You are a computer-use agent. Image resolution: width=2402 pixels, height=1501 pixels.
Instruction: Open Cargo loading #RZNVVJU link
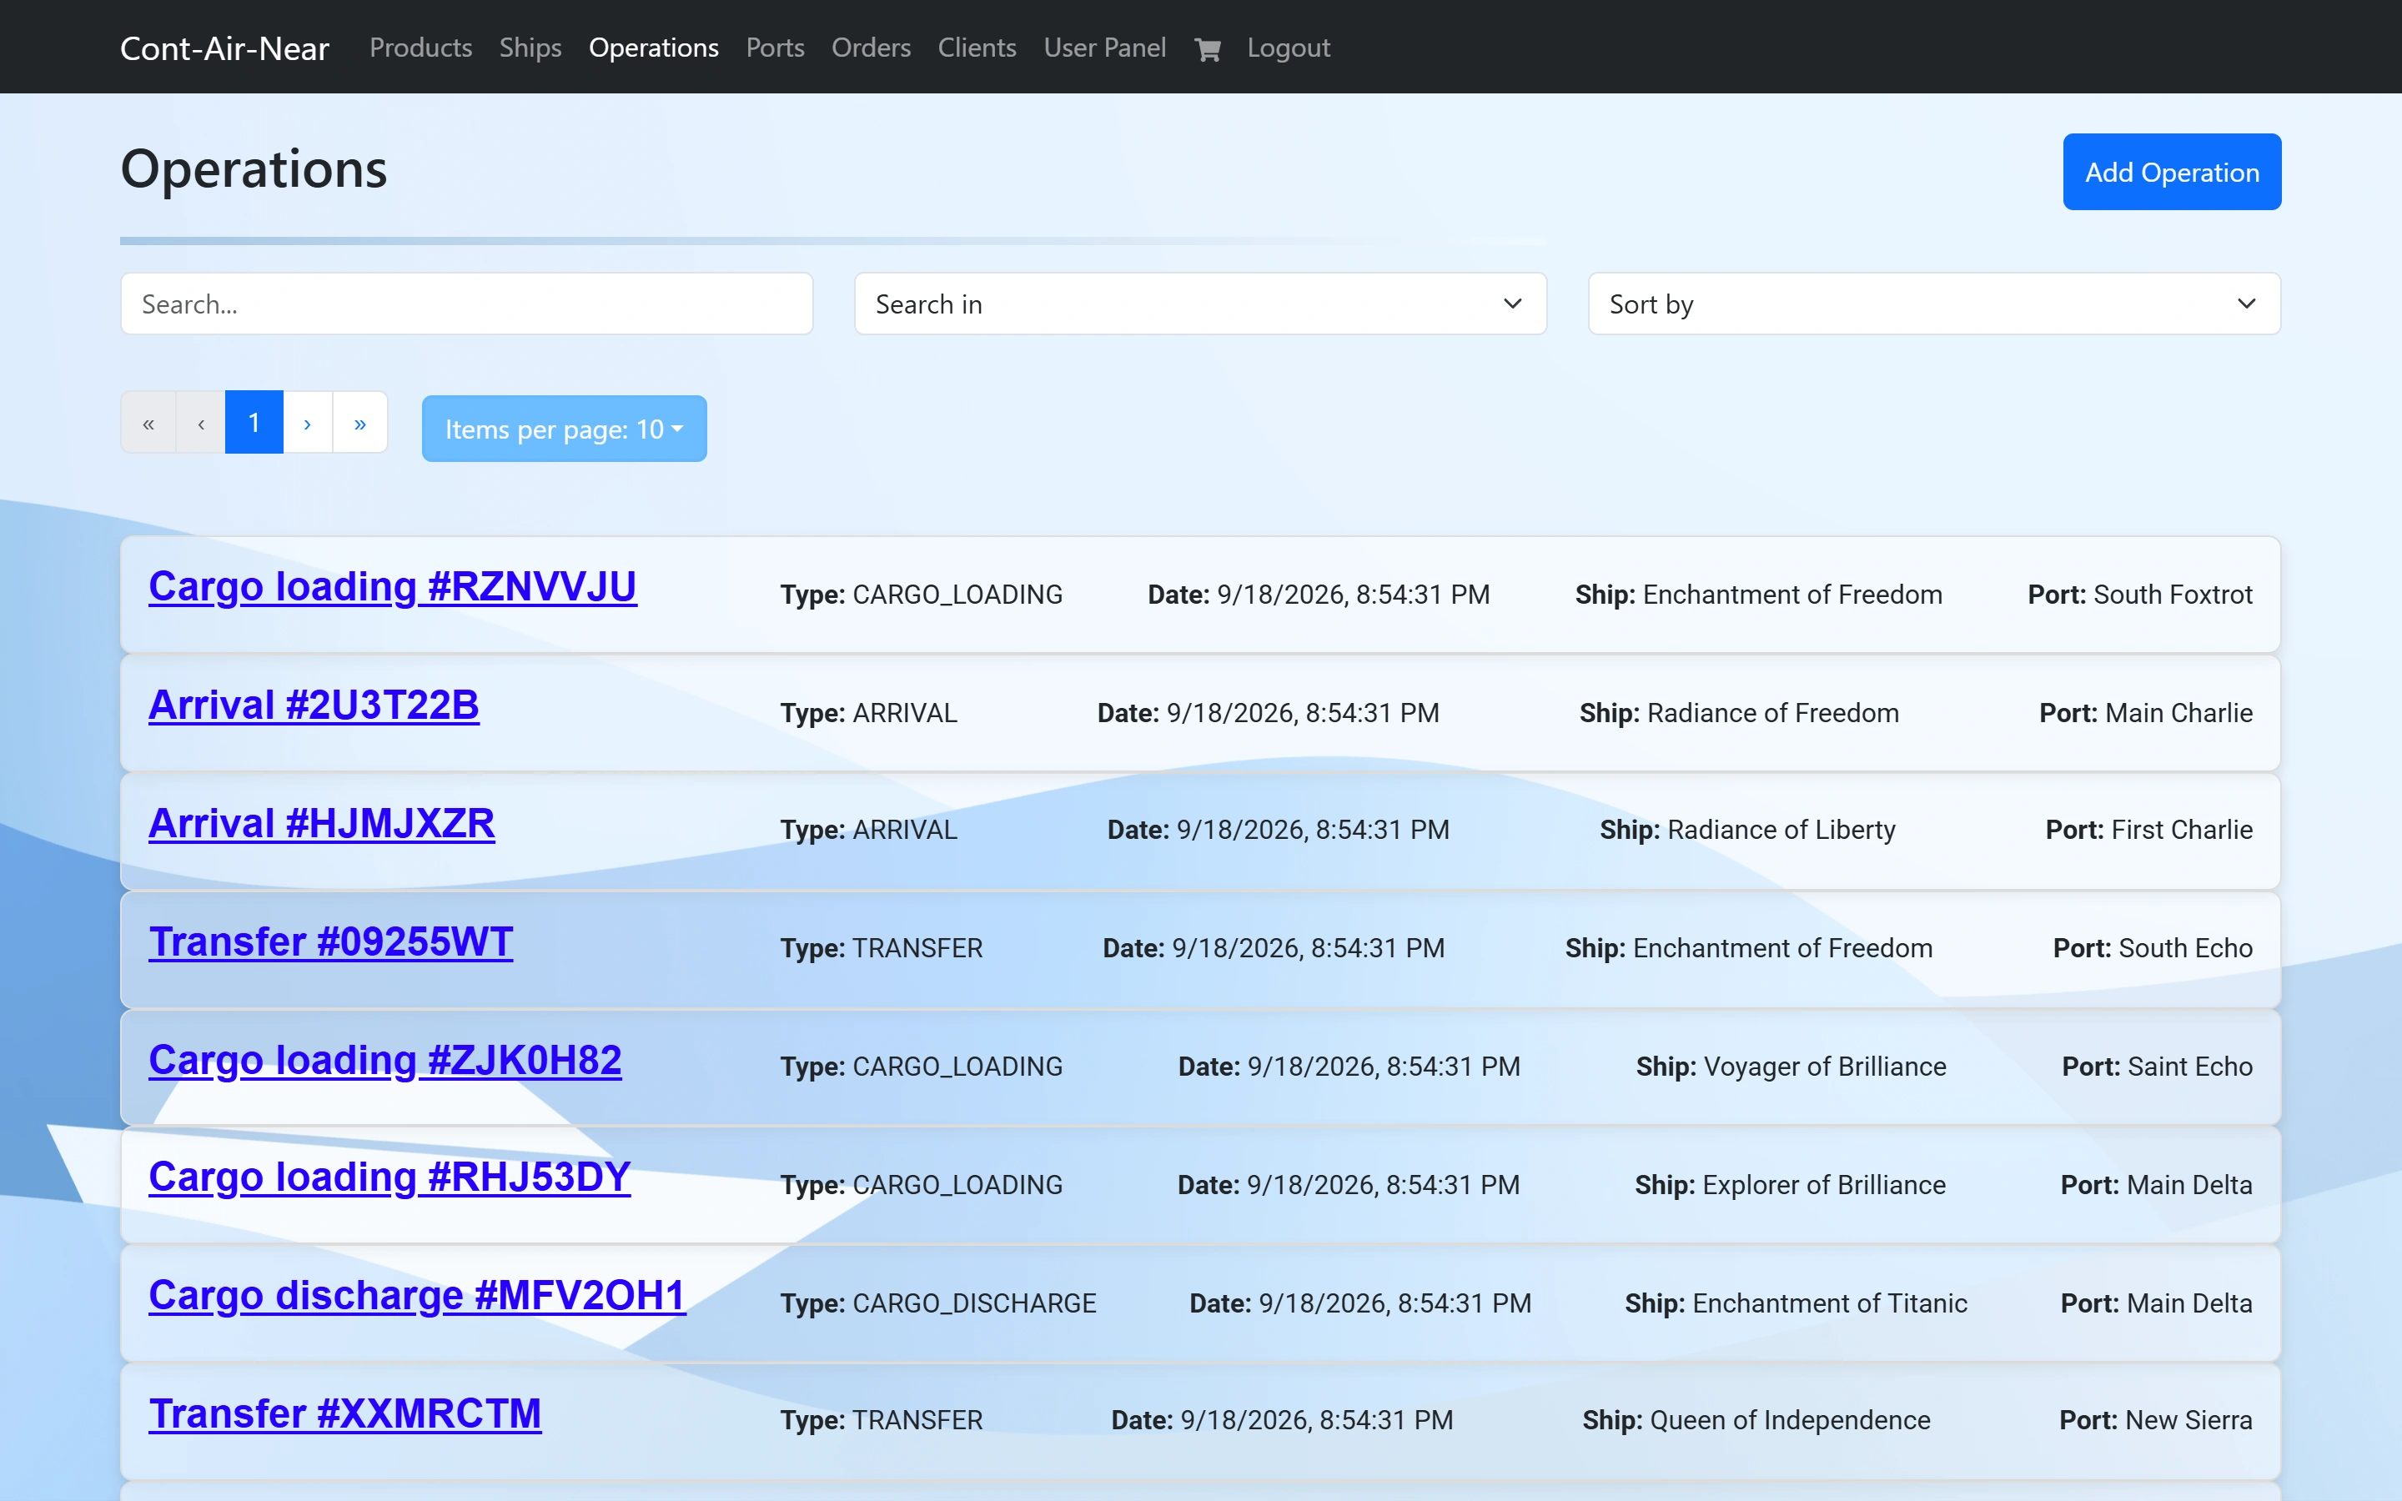(392, 587)
